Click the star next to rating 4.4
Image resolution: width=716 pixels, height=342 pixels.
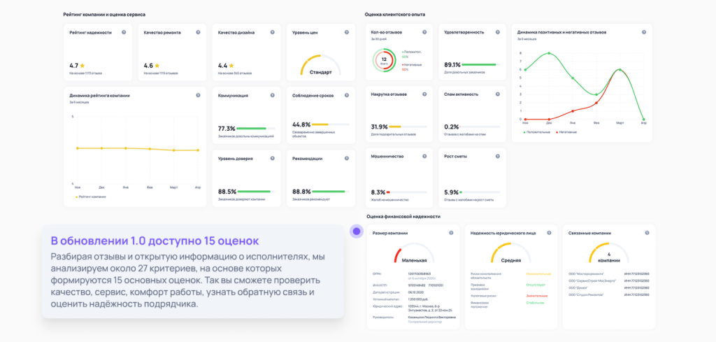231,66
